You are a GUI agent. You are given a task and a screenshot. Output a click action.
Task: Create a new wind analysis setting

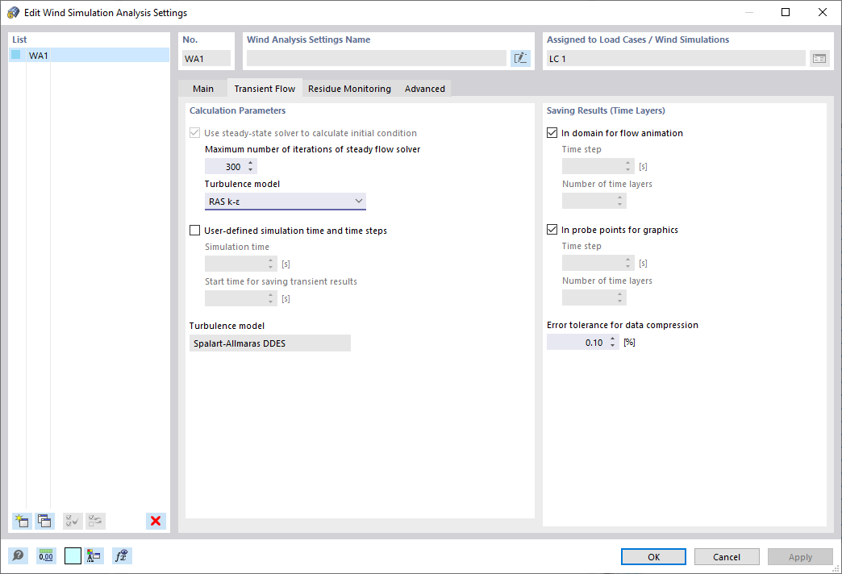(x=22, y=521)
